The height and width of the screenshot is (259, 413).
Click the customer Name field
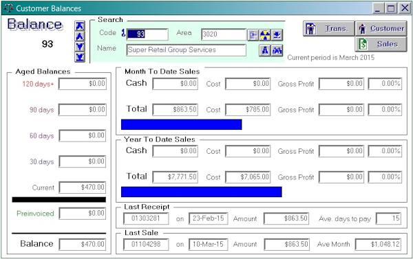tap(187, 50)
